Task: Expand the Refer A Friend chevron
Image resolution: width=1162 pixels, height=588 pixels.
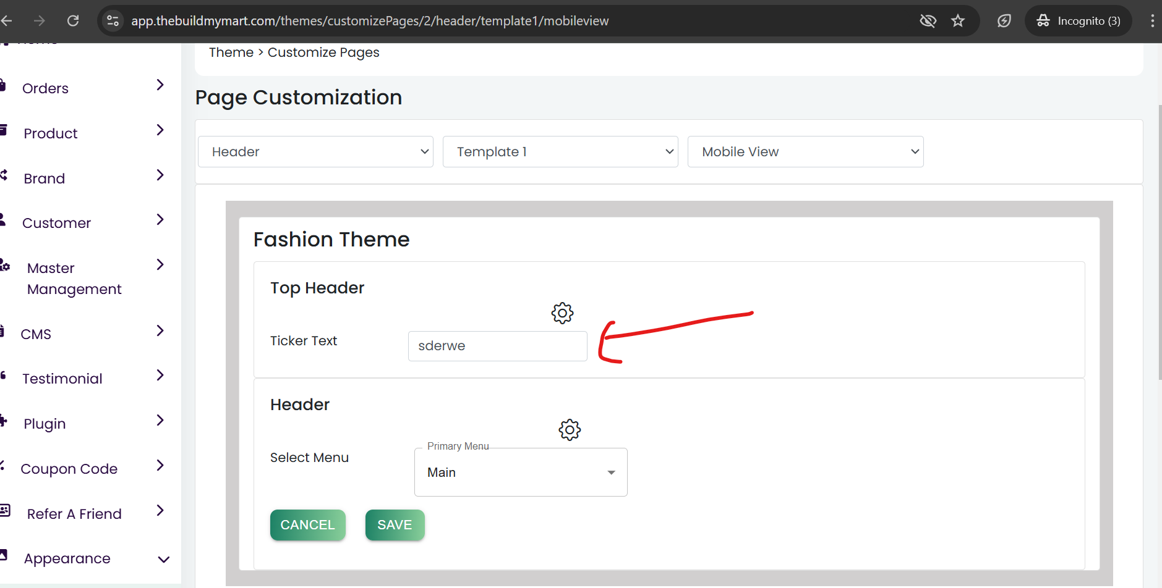Action: [160, 510]
